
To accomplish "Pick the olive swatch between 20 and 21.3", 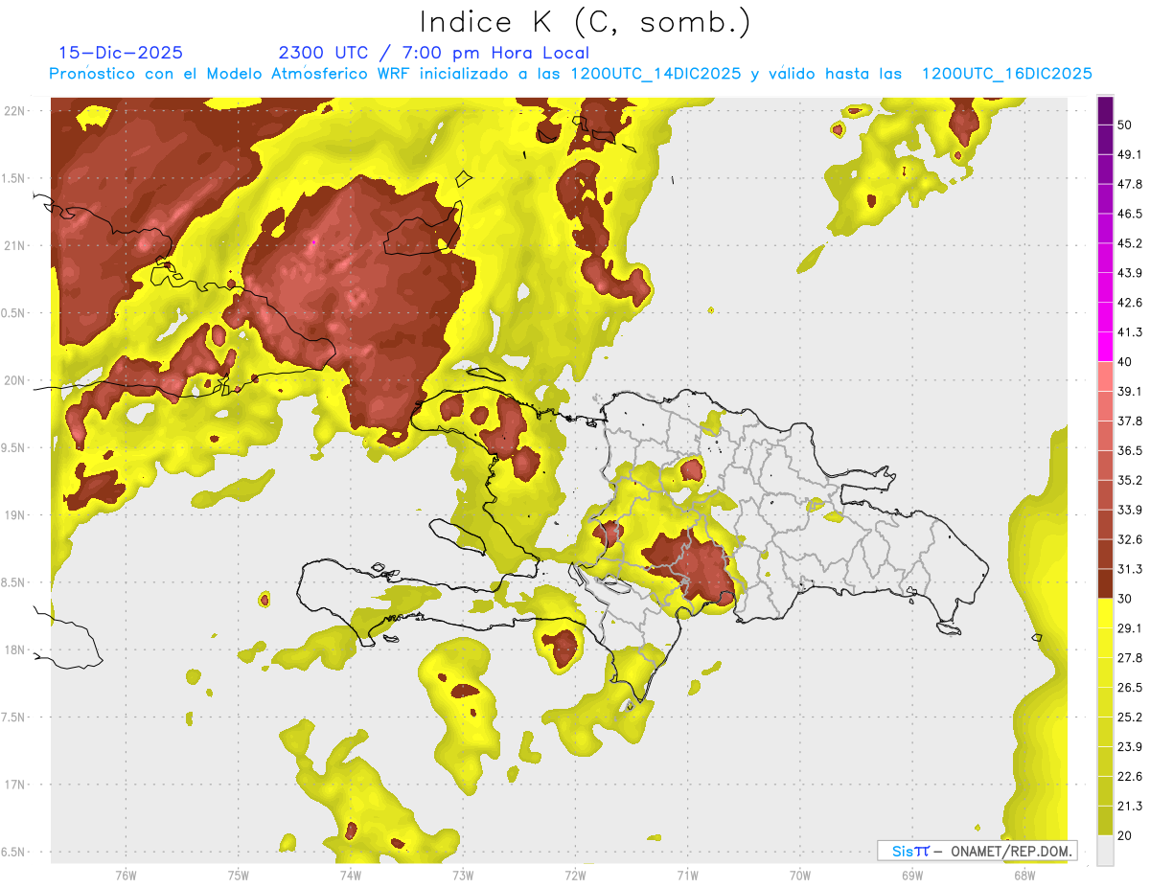I will (1105, 821).
